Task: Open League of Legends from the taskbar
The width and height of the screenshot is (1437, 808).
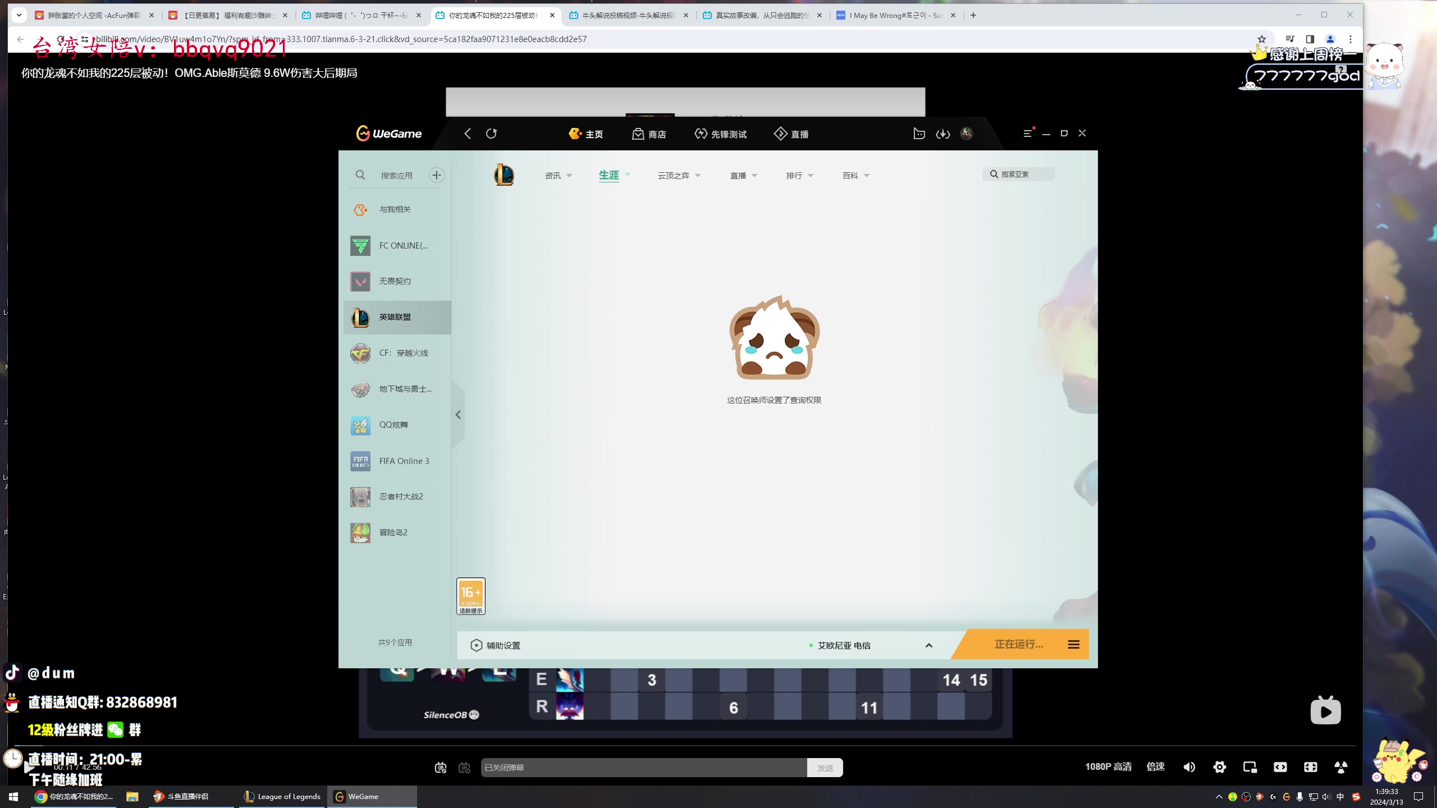Action: point(282,797)
